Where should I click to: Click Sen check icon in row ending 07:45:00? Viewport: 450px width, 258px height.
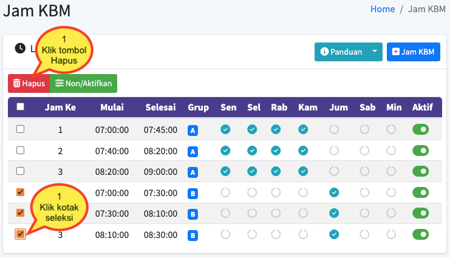point(225,129)
